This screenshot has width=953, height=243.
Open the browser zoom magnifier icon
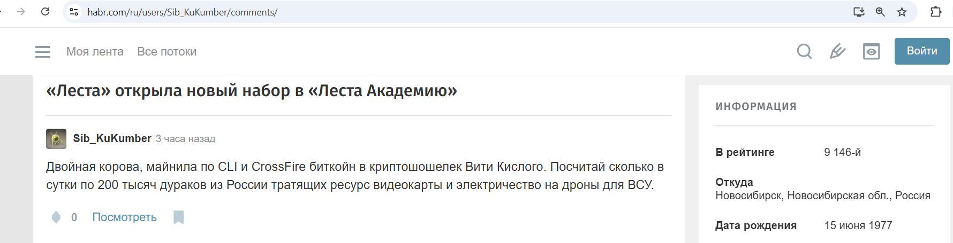click(880, 12)
